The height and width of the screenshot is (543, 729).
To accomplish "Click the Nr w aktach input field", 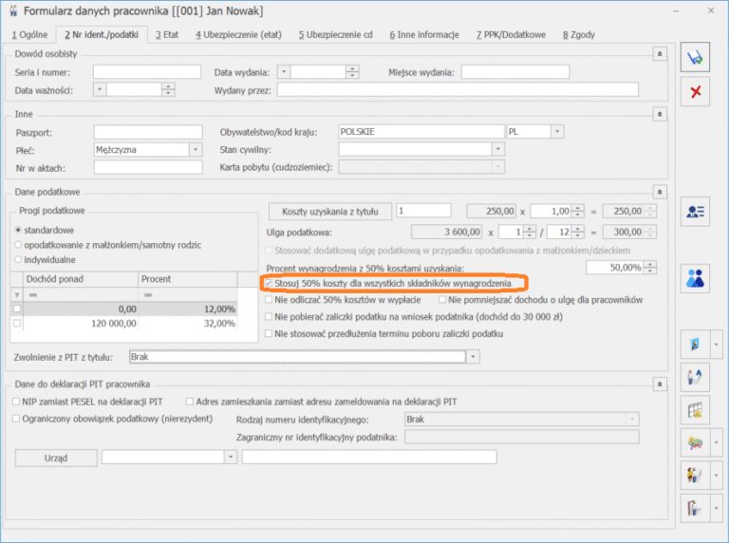I will pos(148,167).
